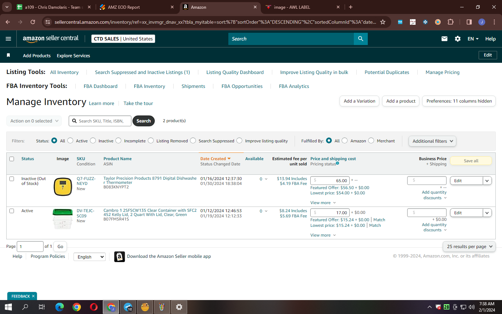
Task: Switch to AMZ EOD Report tab
Action: click(x=136, y=7)
